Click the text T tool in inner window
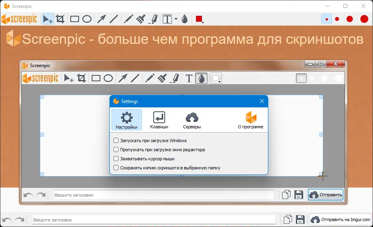373x227 pixels. point(189,78)
